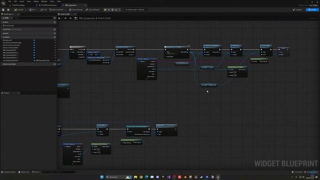Open the Cmd console type dropdown
Image resolution: width=320 pixels, height=180 pixels.
pos(36,172)
